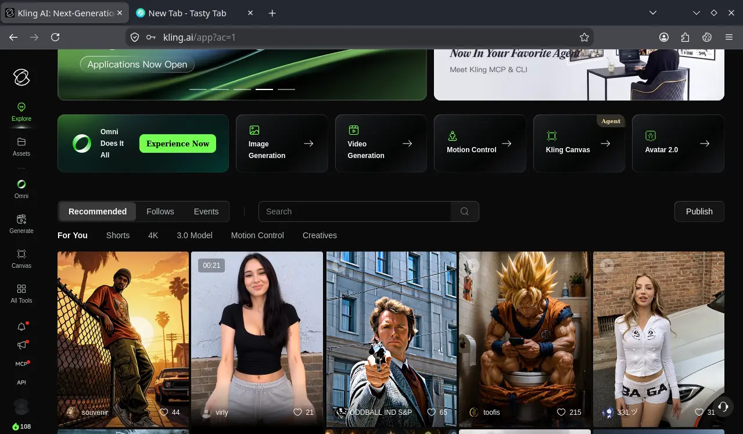Open the browser account icon
This screenshot has height=434, width=743.
[x=664, y=37]
